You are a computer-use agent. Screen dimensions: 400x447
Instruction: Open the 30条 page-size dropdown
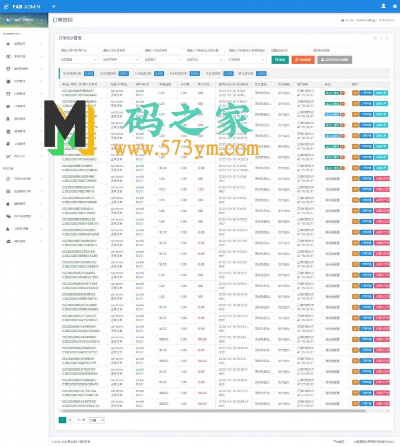tap(97, 420)
